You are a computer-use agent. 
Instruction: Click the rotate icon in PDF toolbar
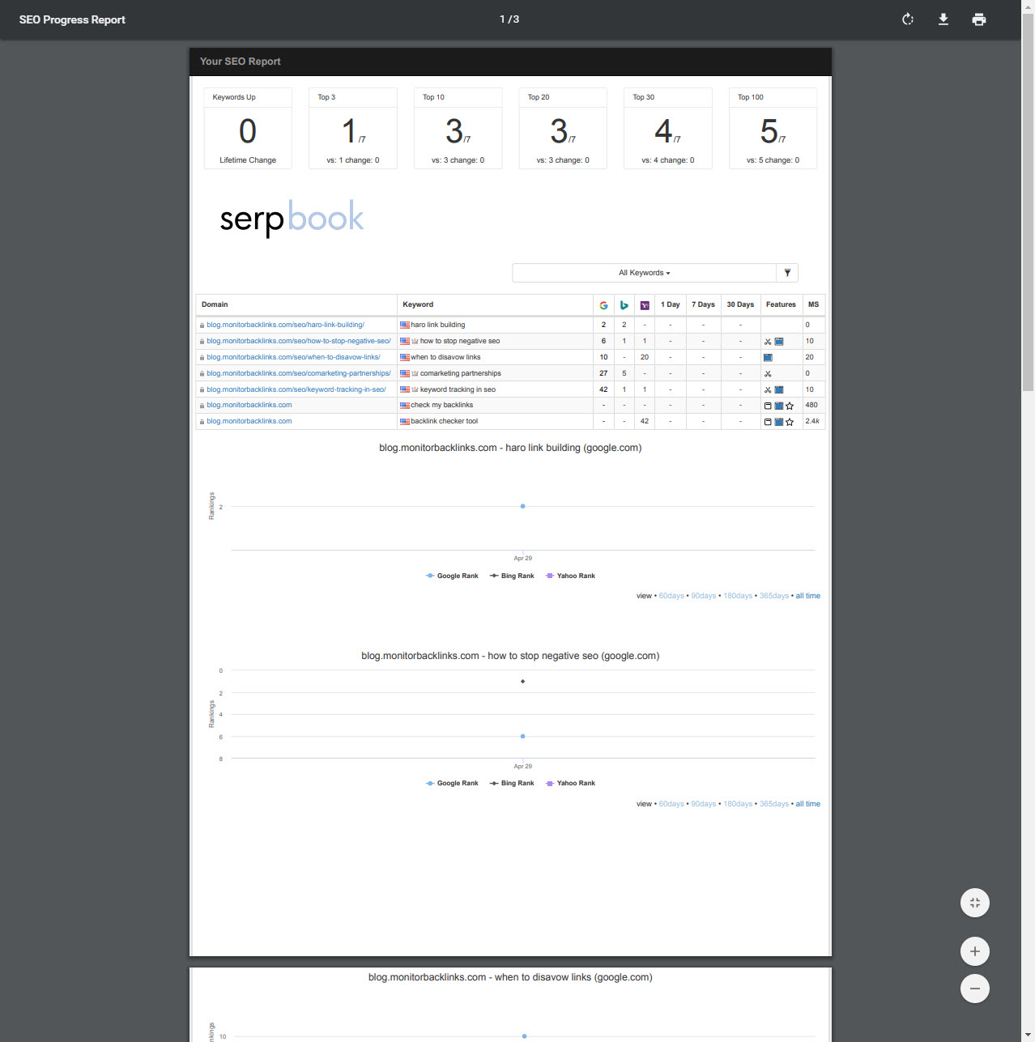(908, 19)
